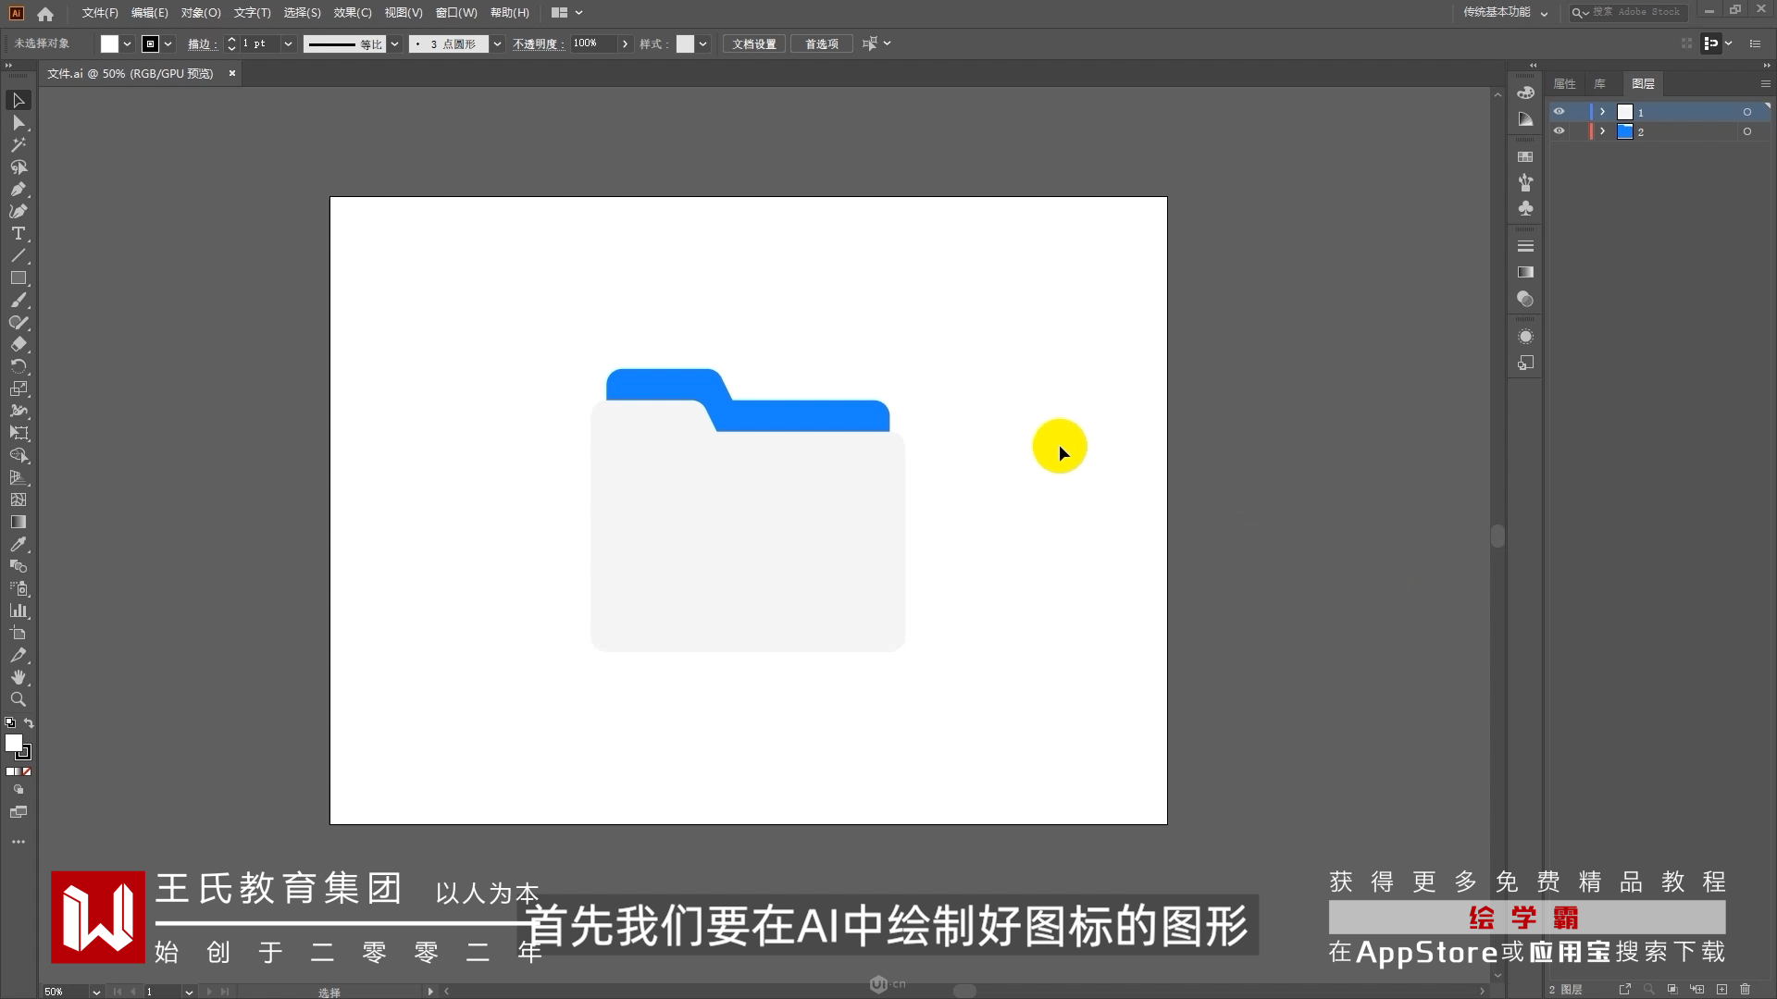Open the stroke weight dropdown
The image size is (1777, 999).
point(288,43)
